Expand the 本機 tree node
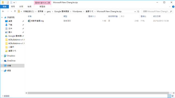175x98 pixels. (2, 66)
